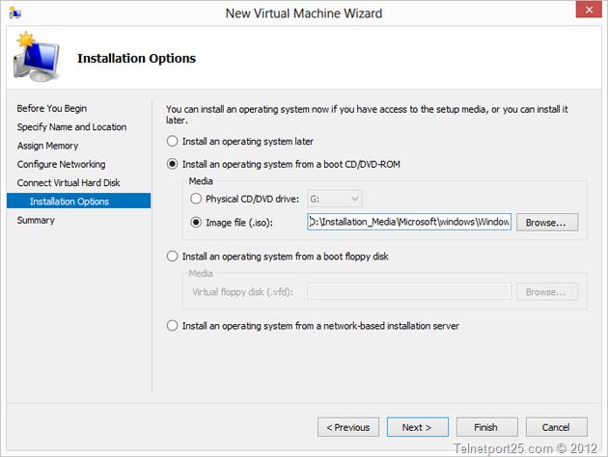Image resolution: width=608 pixels, height=457 pixels.
Task: Open the Summary step
Action: (x=36, y=220)
